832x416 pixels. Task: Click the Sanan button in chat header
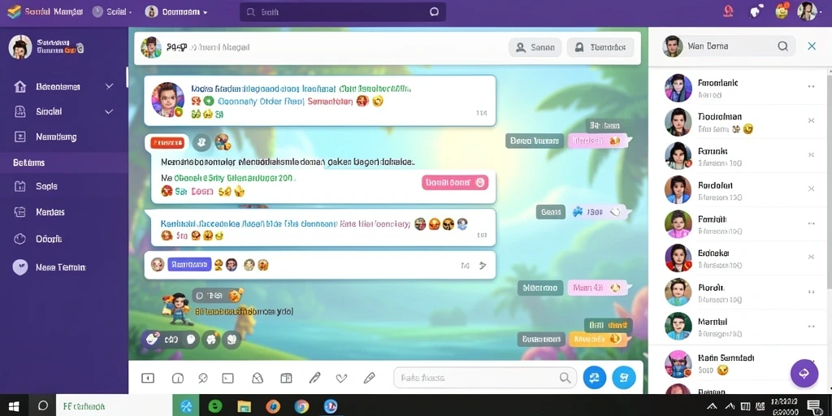tap(535, 47)
